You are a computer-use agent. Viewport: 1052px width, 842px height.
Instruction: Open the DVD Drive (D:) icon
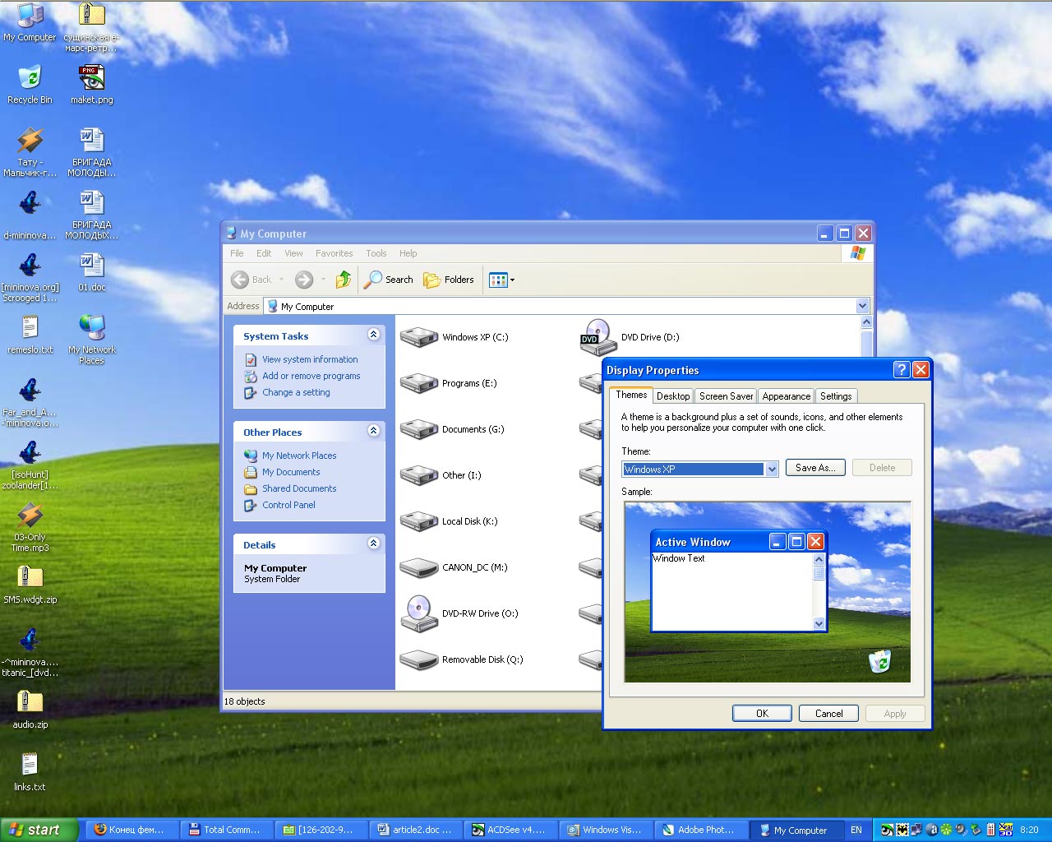click(x=598, y=337)
